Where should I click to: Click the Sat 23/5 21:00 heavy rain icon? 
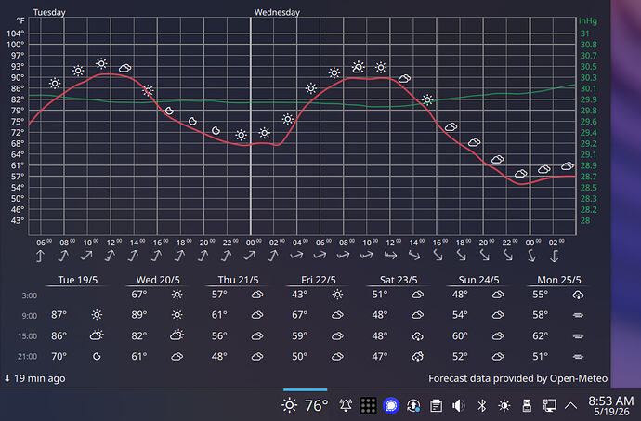coord(417,357)
